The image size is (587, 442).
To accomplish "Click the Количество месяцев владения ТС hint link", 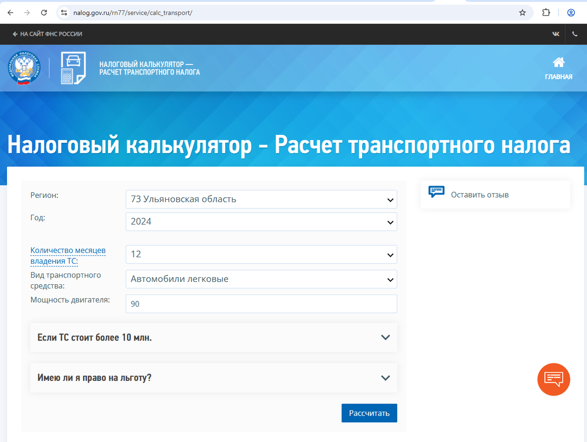I will click(68, 256).
